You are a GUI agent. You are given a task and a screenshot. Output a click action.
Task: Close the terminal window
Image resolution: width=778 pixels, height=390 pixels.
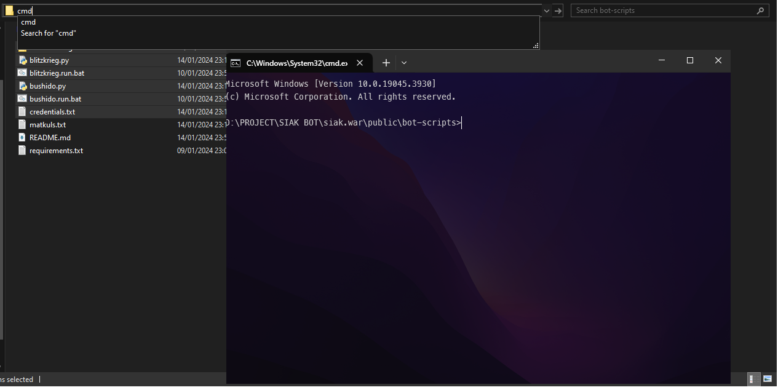[x=718, y=60]
